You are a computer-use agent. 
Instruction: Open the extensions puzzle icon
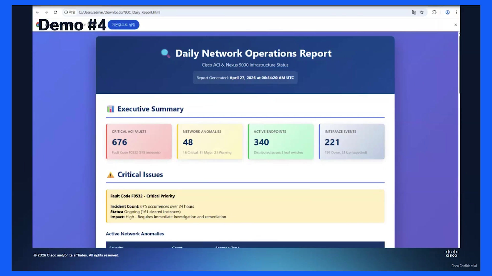434,12
